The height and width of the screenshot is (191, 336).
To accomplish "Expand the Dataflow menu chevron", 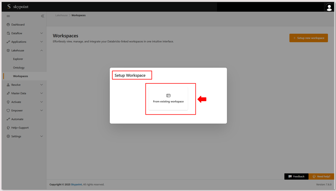I will click(x=42, y=33).
